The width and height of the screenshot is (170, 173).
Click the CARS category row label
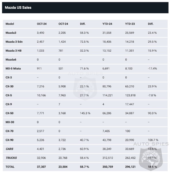click(10, 149)
